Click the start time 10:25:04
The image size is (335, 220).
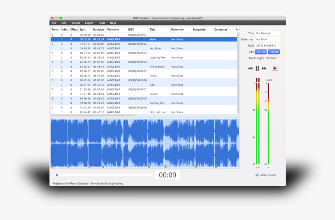85,58
